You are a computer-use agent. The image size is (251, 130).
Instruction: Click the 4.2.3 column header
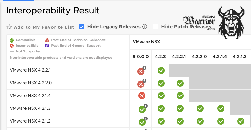pyautogui.click(x=160, y=57)
